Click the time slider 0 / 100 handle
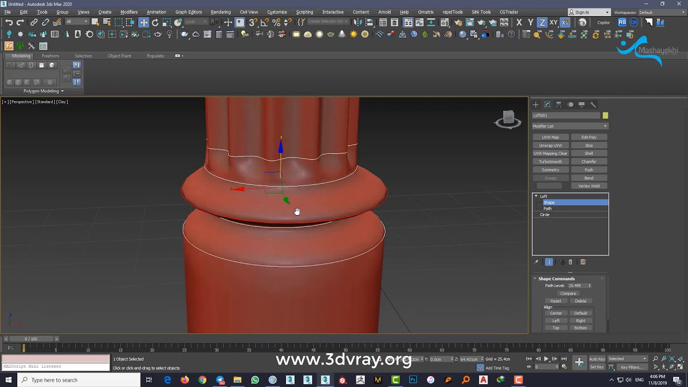The width and height of the screenshot is (688, 387). 31,339
